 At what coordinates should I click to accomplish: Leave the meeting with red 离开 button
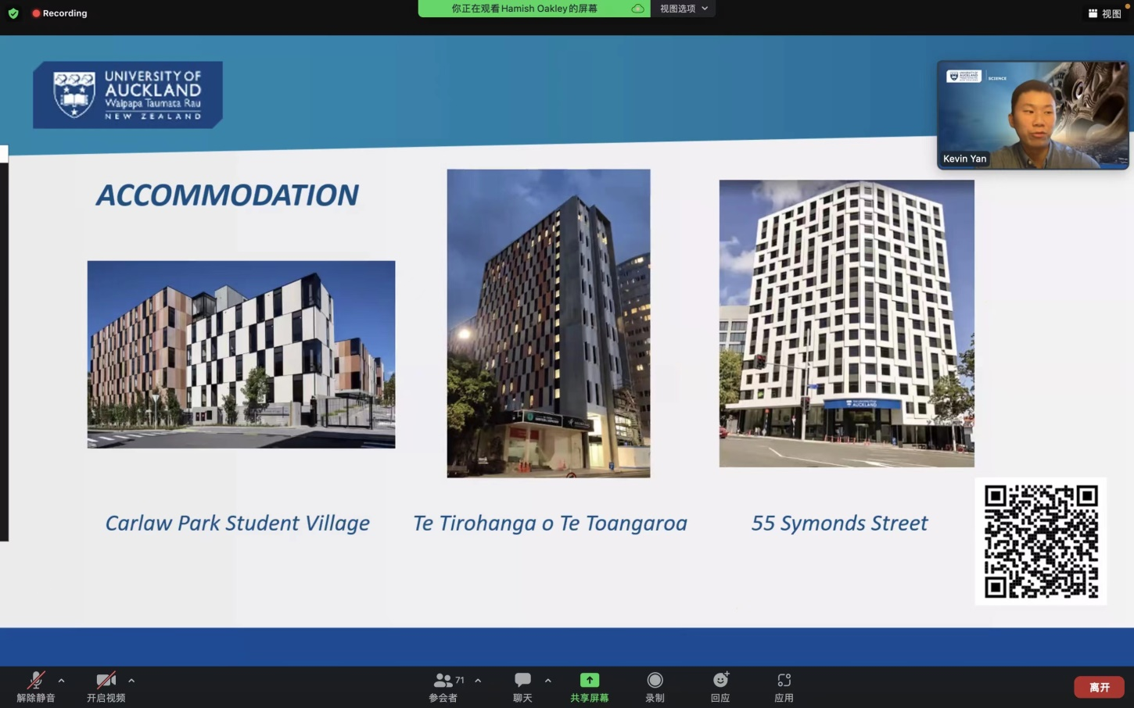pyautogui.click(x=1099, y=687)
